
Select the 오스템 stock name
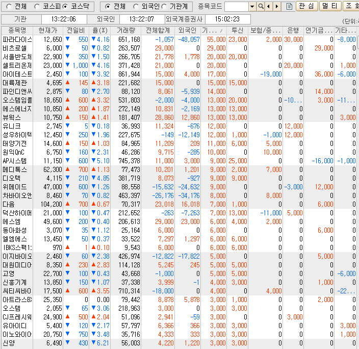(12, 309)
